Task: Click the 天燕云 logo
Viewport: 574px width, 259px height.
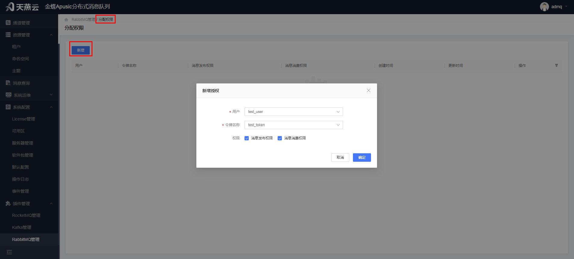Action: pyautogui.click(x=22, y=7)
